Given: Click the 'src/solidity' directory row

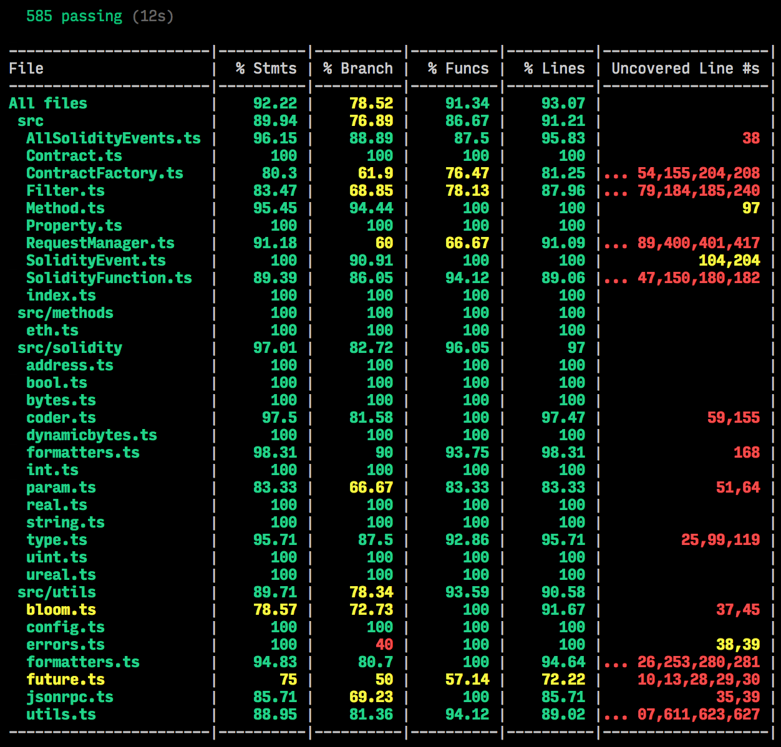Looking at the screenshot, I should tap(70, 347).
